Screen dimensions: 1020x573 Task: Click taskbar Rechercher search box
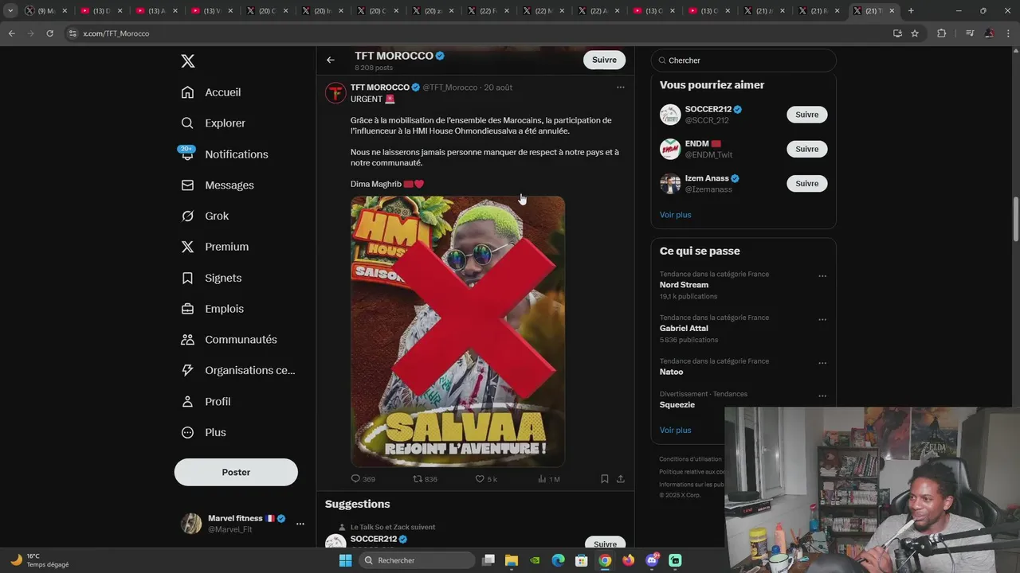pyautogui.click(x=416, y=560)
